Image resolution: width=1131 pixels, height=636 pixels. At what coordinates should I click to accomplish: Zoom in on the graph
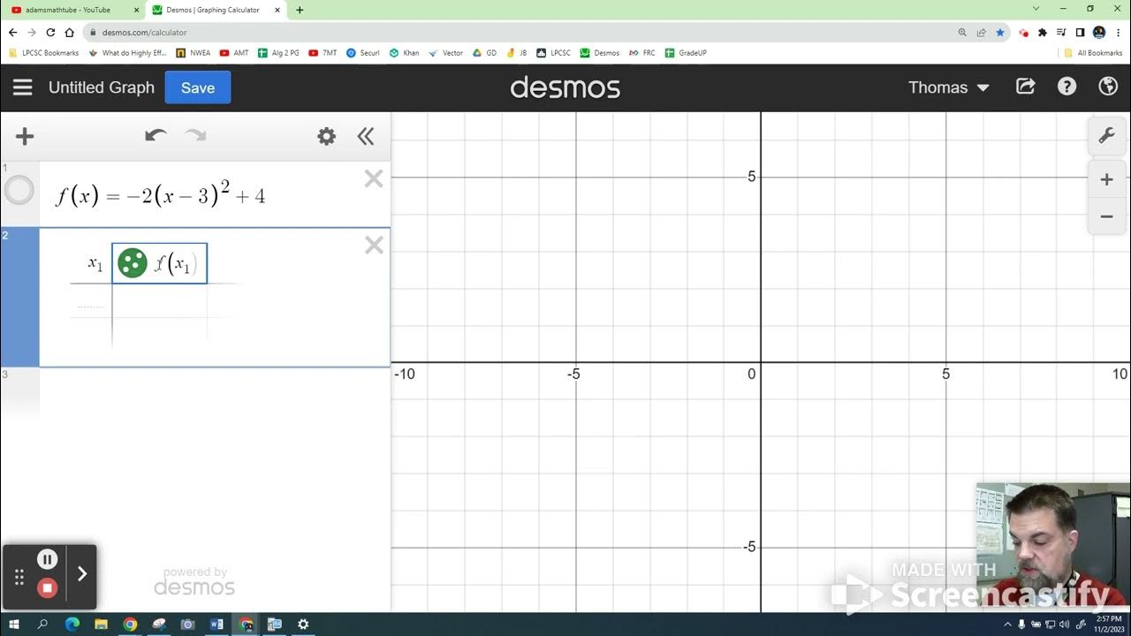click(x=1106, y=180)
